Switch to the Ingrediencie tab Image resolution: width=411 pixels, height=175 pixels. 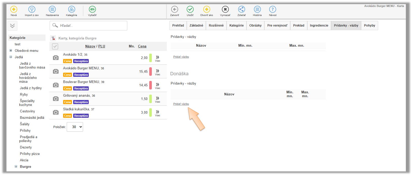(x=319, y=26)
